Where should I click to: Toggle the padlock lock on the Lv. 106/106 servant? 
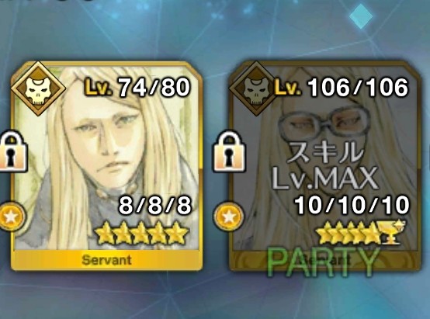click(230, 151)
